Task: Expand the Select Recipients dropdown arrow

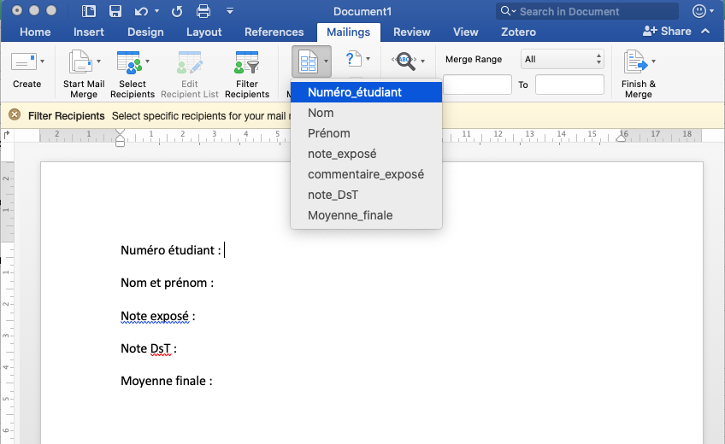Action: pos(148,61)
